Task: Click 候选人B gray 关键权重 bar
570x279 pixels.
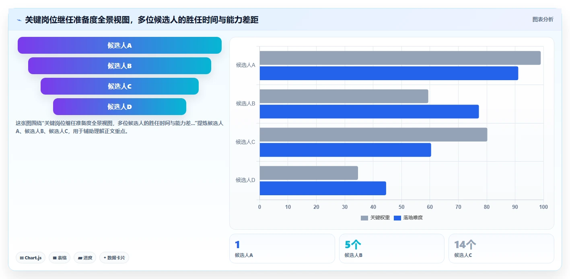Action: tap(344, 96)
